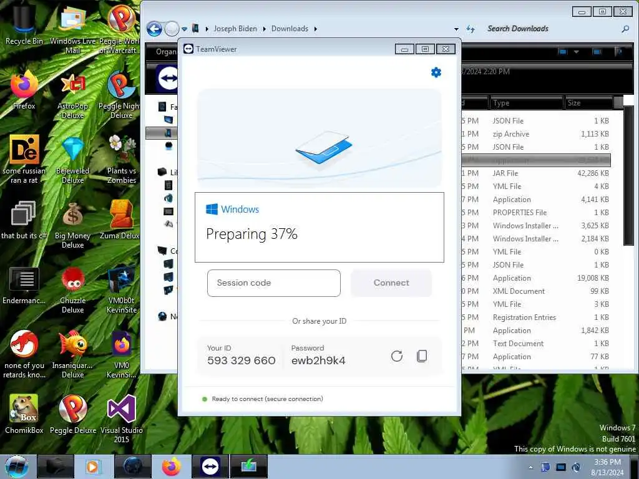Launch Zuma Deluxe desktop icon
Image resolution: width=639 pixels, height=479 pixels.
pos(120,220)
